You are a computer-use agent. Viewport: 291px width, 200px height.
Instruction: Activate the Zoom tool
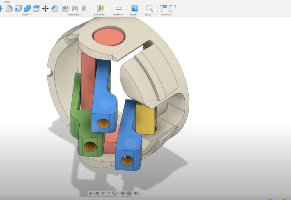[108, 193]
